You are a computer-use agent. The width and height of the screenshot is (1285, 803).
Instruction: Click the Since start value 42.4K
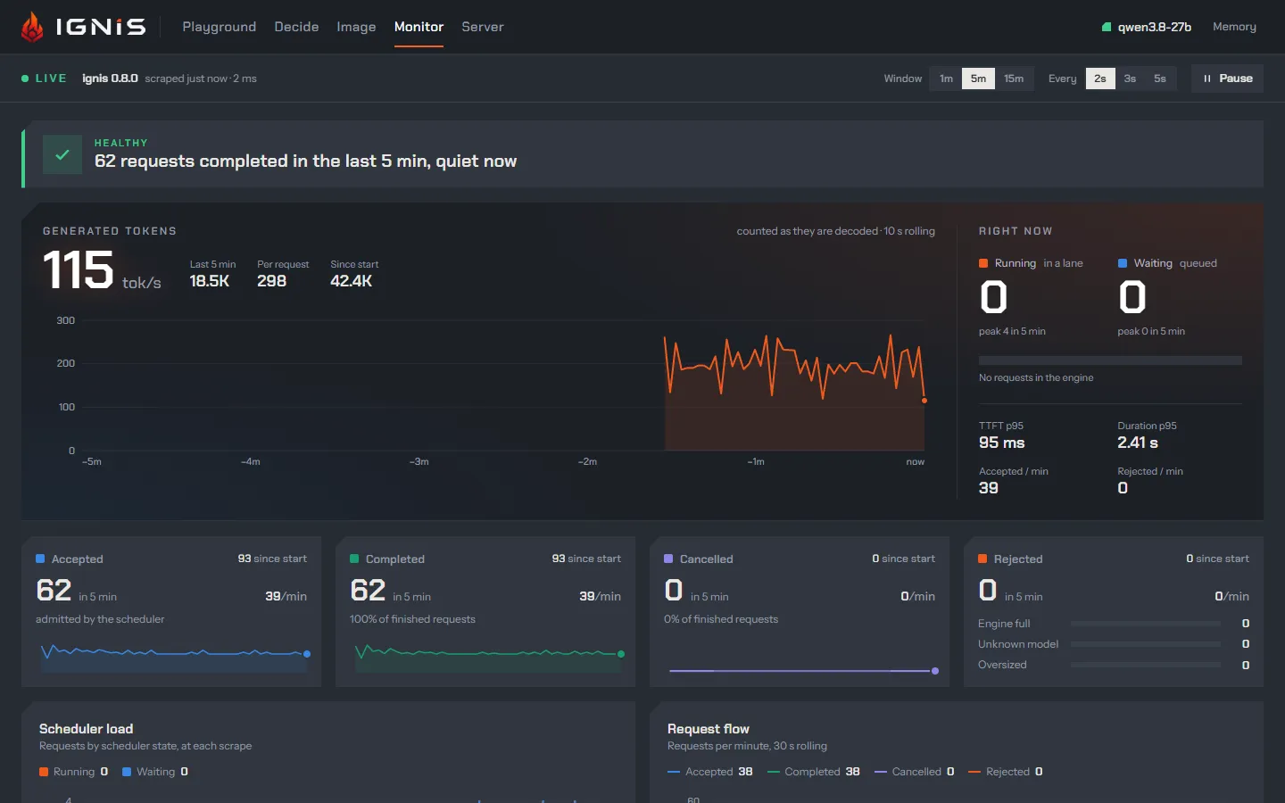pyautogui.click(x=351, y=281)
